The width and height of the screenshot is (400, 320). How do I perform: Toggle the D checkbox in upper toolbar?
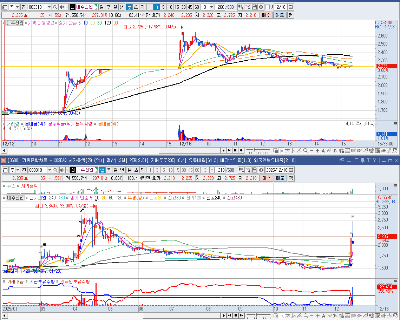(x=267, y=7)
